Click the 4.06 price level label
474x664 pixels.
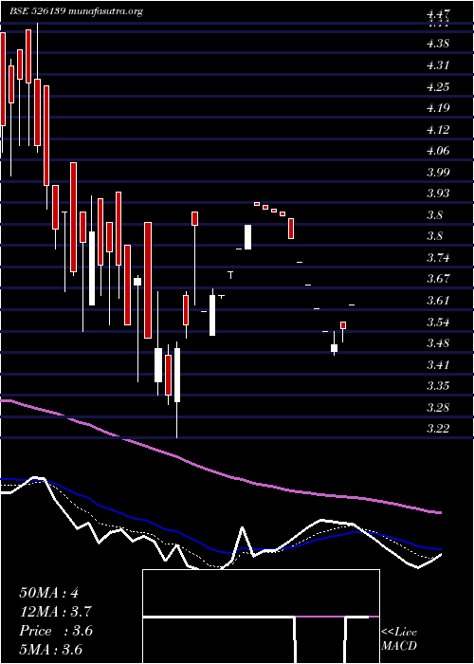pos(438,150)
